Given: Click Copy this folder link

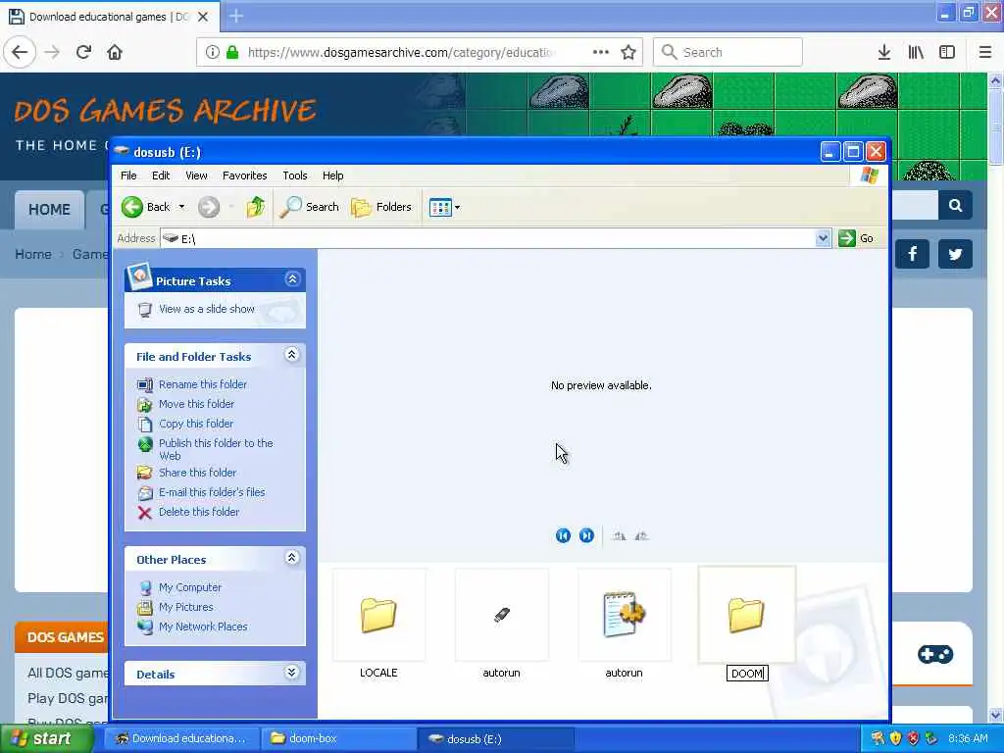Looking at the screenshot, I should (196, 424).
